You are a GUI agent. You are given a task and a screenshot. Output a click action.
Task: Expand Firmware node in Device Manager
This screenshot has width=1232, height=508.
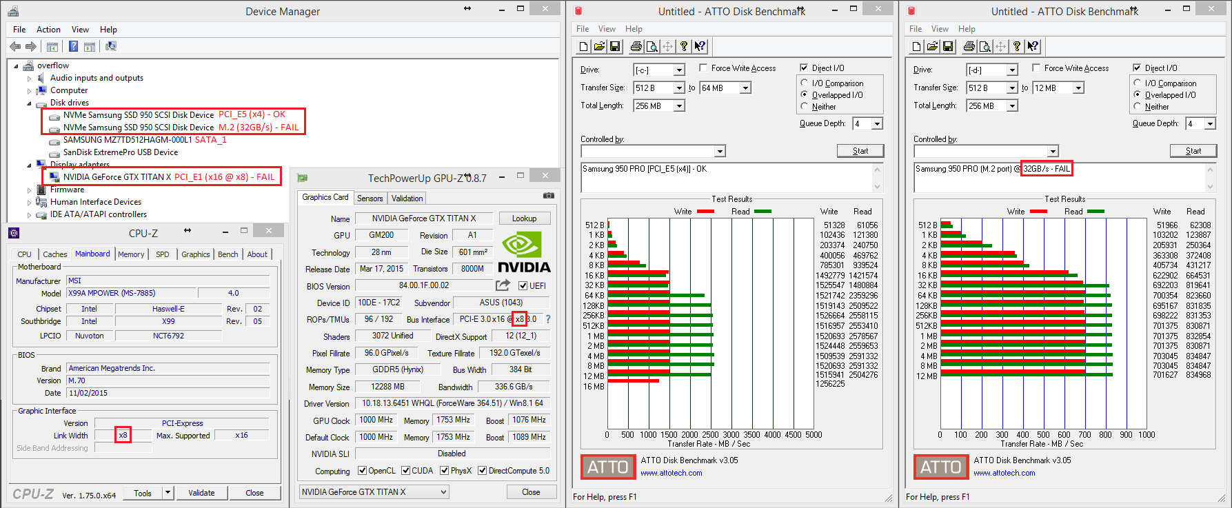click(30, 190)
